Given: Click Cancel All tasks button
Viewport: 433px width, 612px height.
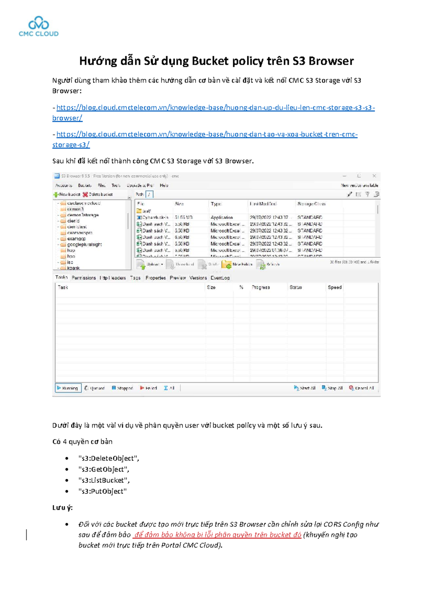Looking at the screenshot, I should (x=362, y=388).
